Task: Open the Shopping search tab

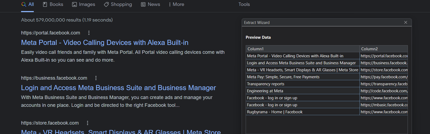Action: tap(118, 5)
